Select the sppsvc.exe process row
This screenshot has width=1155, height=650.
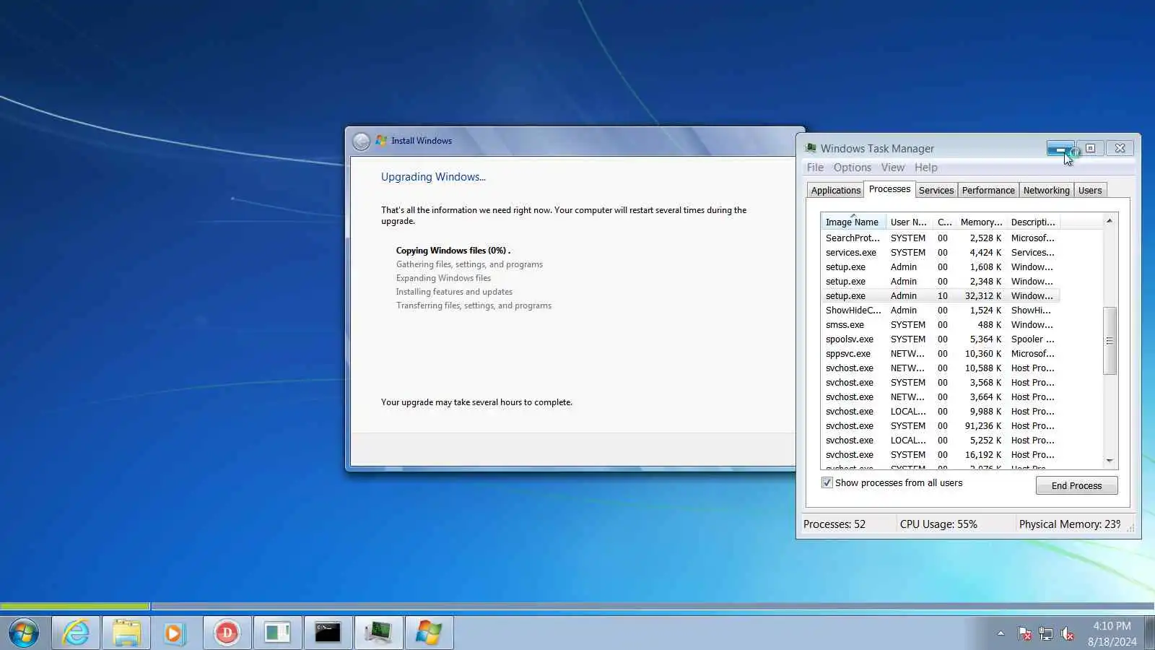(x=940, y=353)
